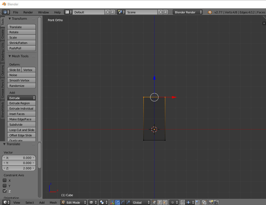Screen dimensions: 266x205
Task: Click the Vector X value slider
Action: click(19, 158)
